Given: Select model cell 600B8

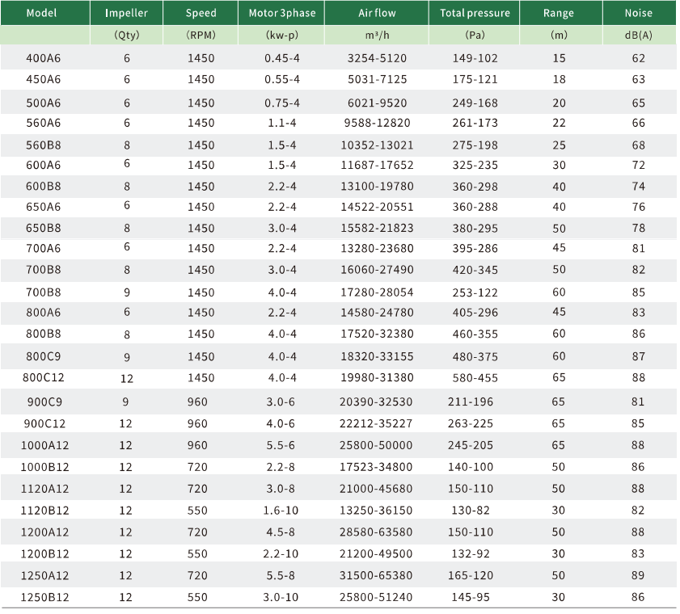Looking at the screenshot, I should [44, 187].
